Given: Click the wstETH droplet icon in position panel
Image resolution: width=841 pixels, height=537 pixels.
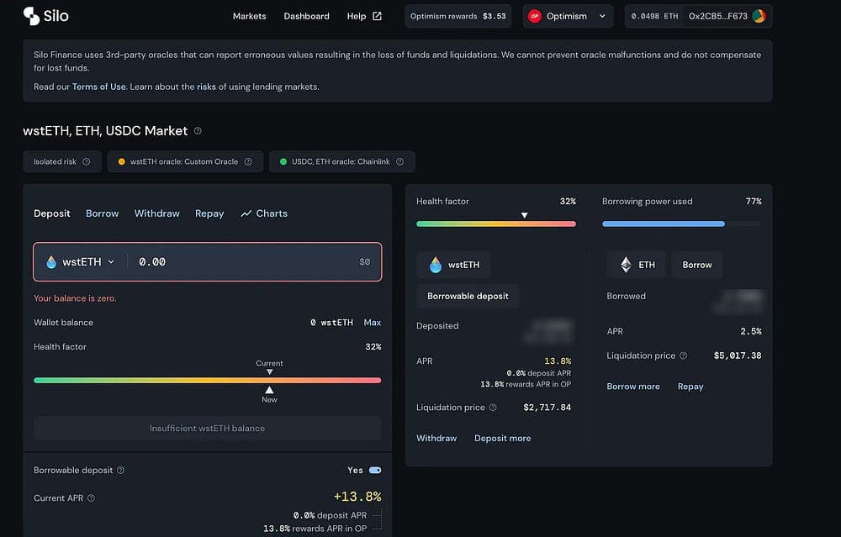Looking at the screenshot, I should (436, 264).
